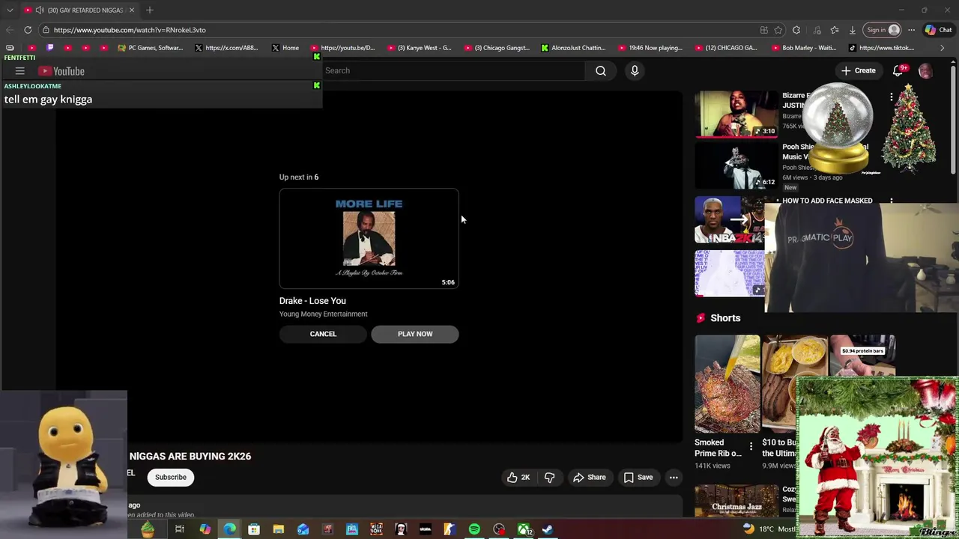This screenshot has width=959, height=539.
Task: Open the AlonzoJust Chattin... bookmark
Action: (x=573, y=48)
